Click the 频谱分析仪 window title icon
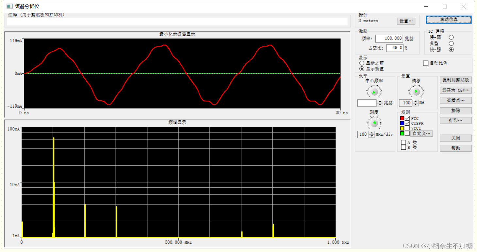The image size is (477, 252). [x=9, y=6]
